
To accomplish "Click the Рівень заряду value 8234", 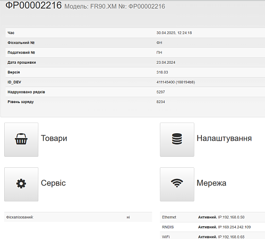I will coord(160,102).
